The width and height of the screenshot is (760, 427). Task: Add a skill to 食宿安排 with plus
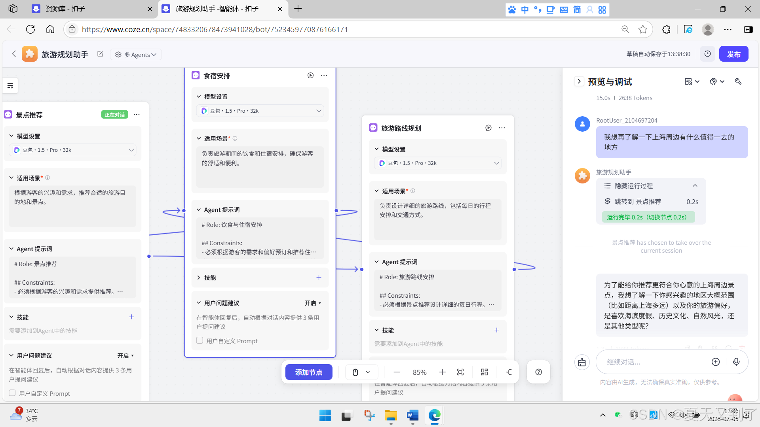pyautogui.click(x=319, y=278)
